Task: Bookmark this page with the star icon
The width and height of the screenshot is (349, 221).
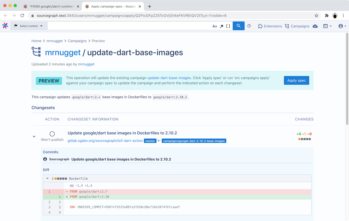Action: tap(316, 16)
